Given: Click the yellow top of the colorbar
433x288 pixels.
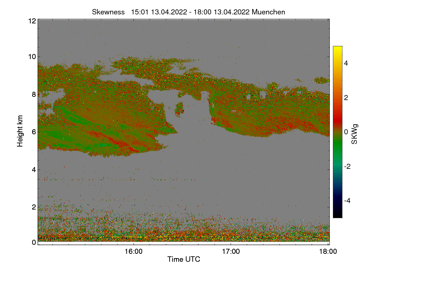Looking at the screenshot, I should pyautogui.click(x=337, y=49).
